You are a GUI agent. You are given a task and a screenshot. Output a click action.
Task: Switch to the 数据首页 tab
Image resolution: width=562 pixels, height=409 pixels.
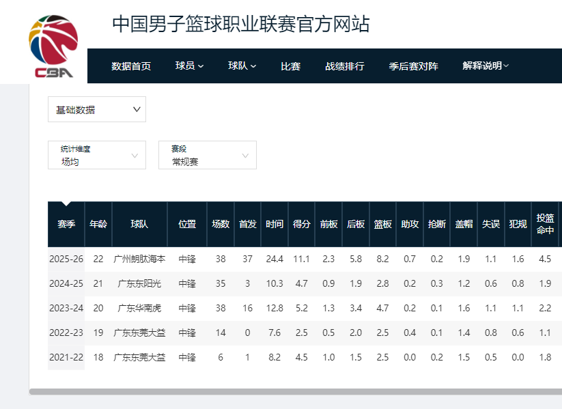click(130, 66)
